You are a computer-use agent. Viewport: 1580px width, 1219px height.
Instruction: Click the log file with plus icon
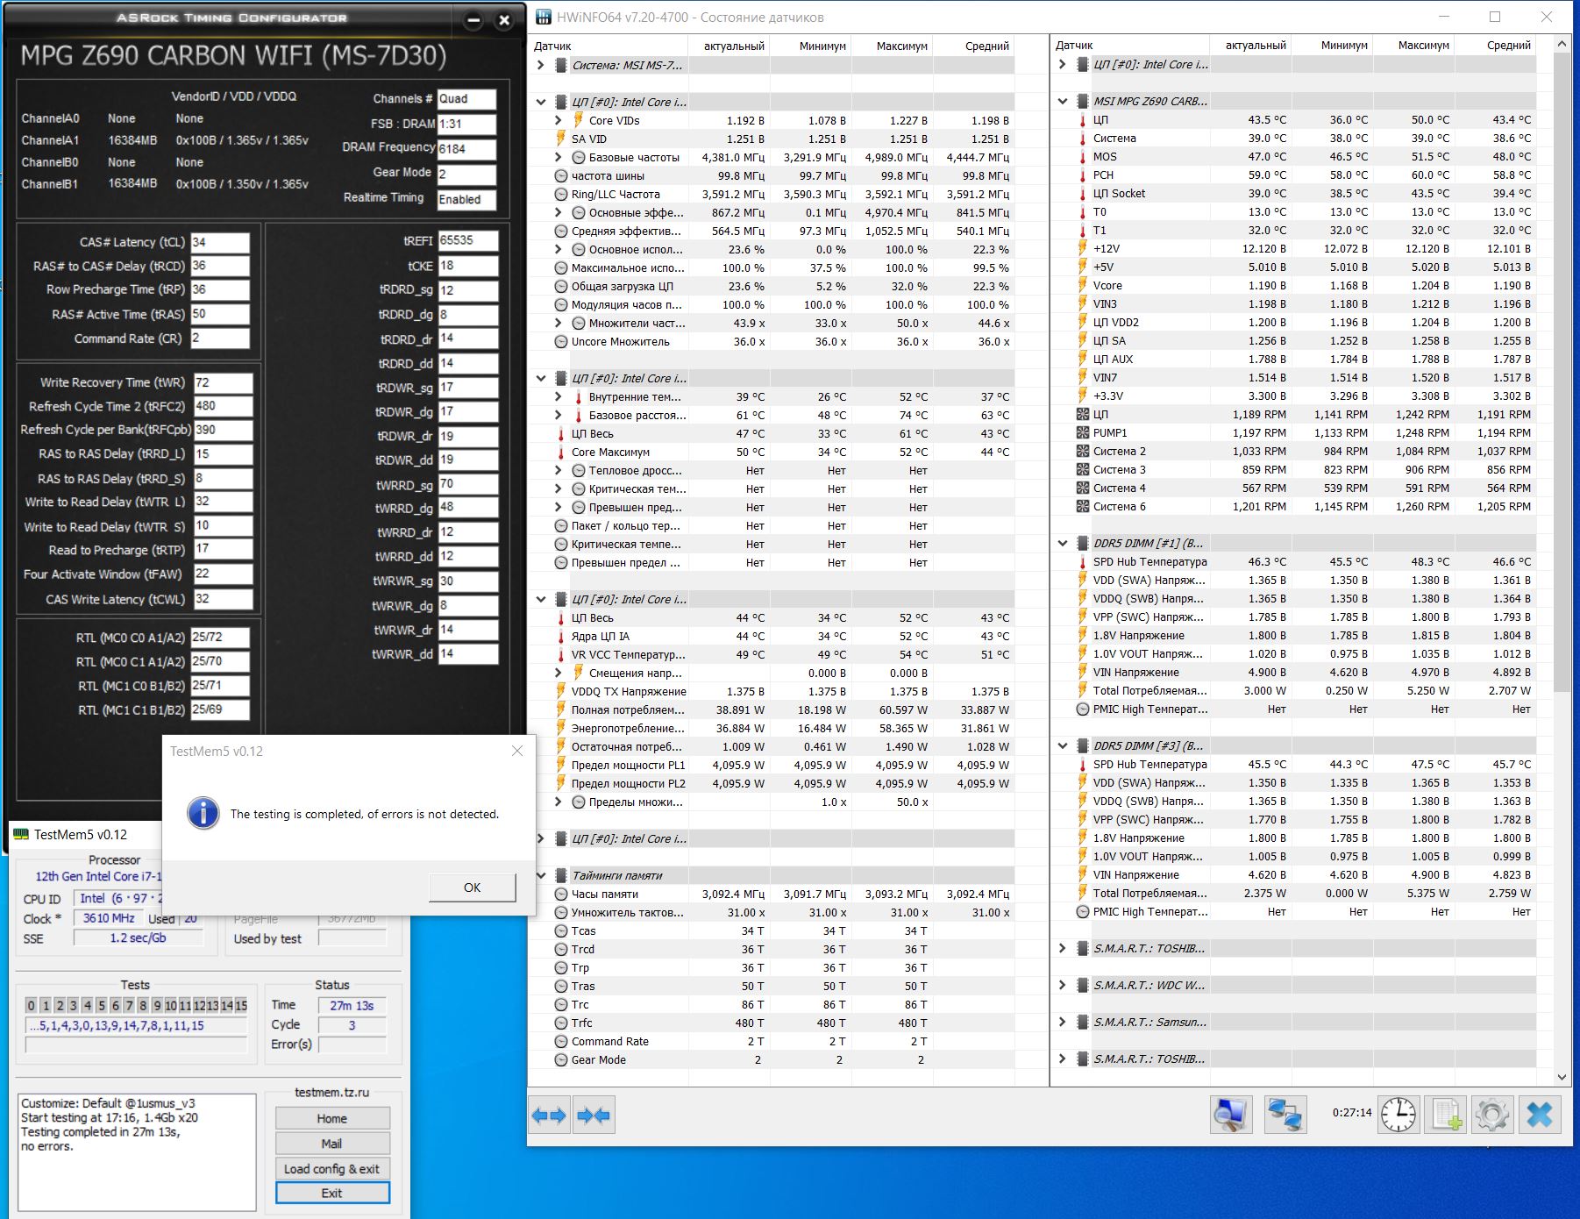[x=1445, y=1116]
